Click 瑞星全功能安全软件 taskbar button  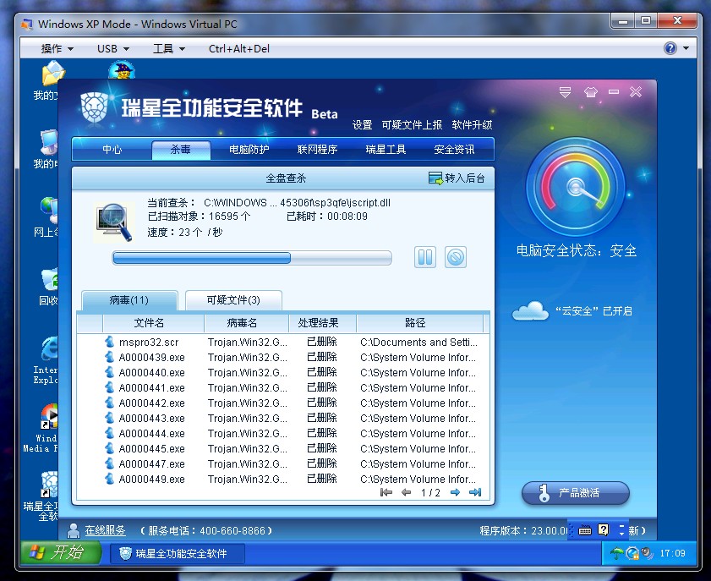(178, 553)
